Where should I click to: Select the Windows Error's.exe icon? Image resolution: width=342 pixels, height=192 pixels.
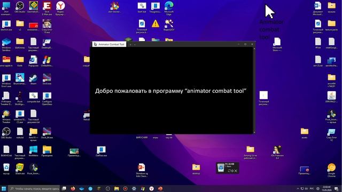tap(6, 81)
